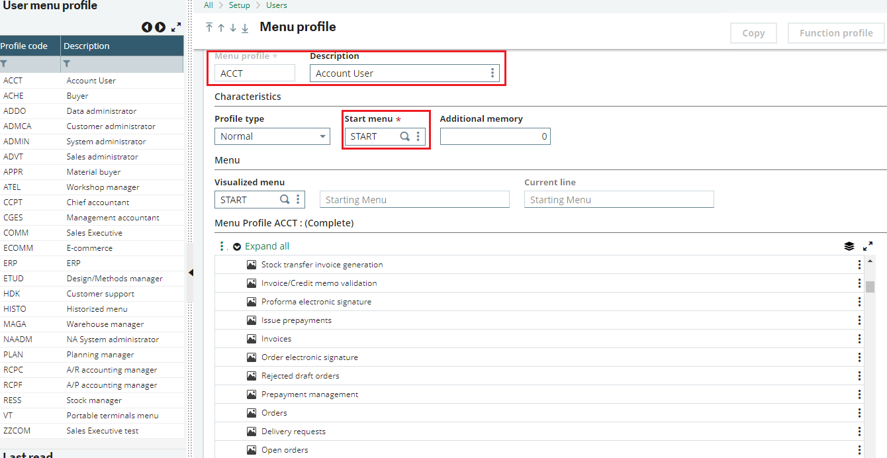
Task: Enlarge the User menu profile panel with the expand icon
Action: [x=175, y=27]
